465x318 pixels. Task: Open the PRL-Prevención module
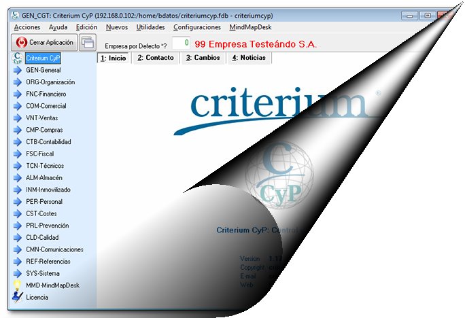click(x=47, y=226)
